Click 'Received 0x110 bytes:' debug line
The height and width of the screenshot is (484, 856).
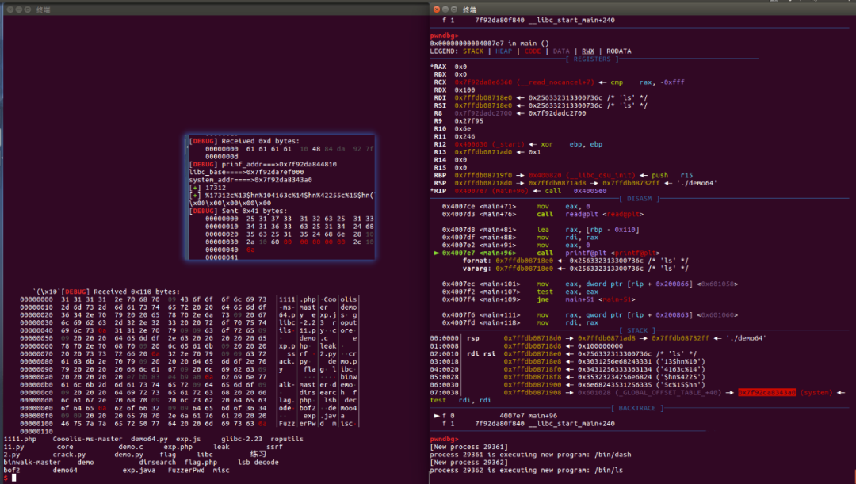tap(136, 292)
